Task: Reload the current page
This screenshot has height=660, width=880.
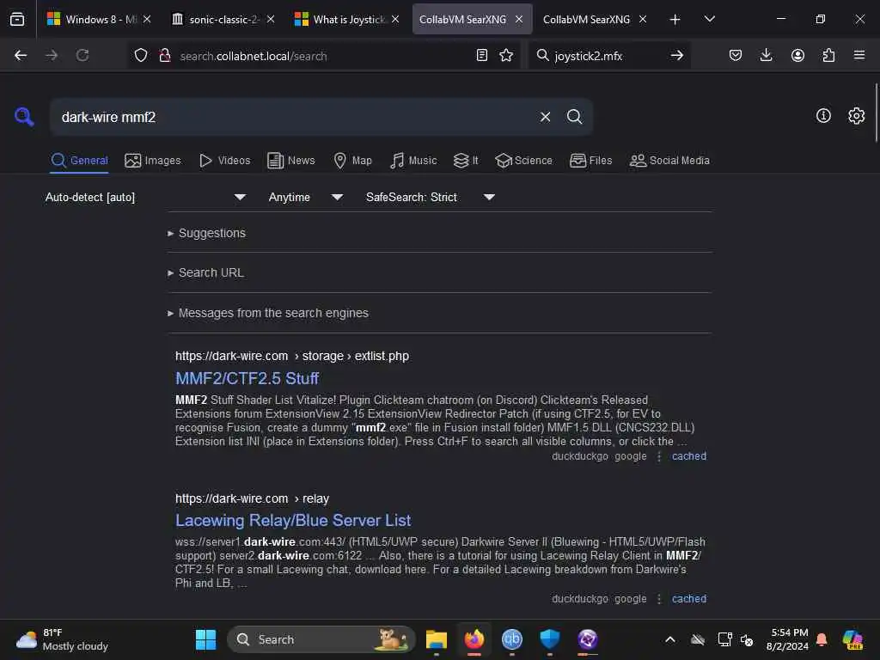Action: pos(82,56)
